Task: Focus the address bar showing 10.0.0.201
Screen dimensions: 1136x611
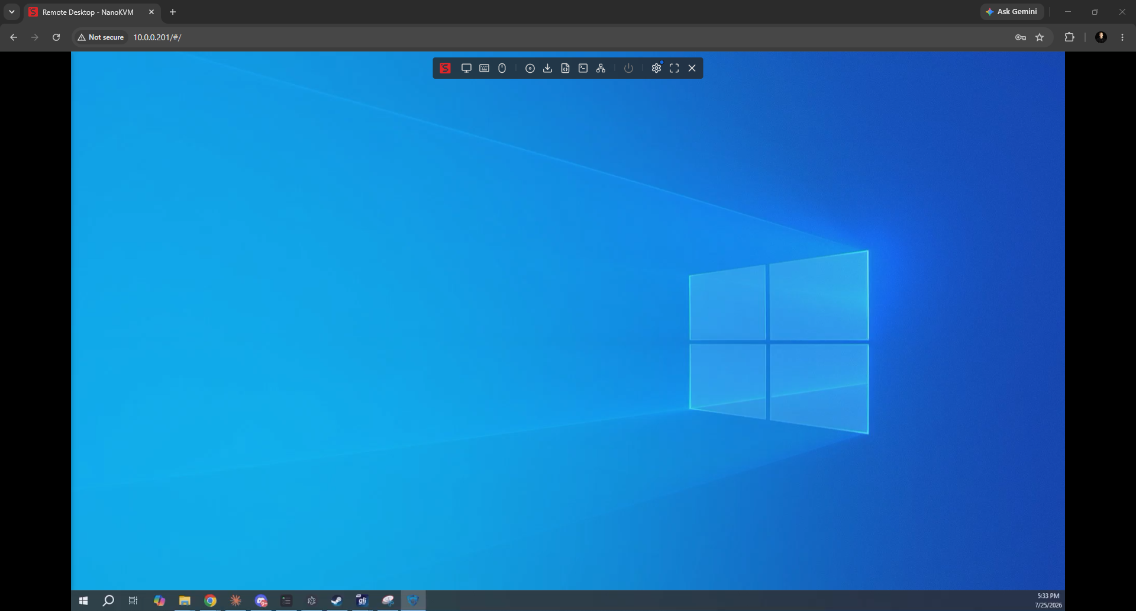Action: click(x=562, y=37)
